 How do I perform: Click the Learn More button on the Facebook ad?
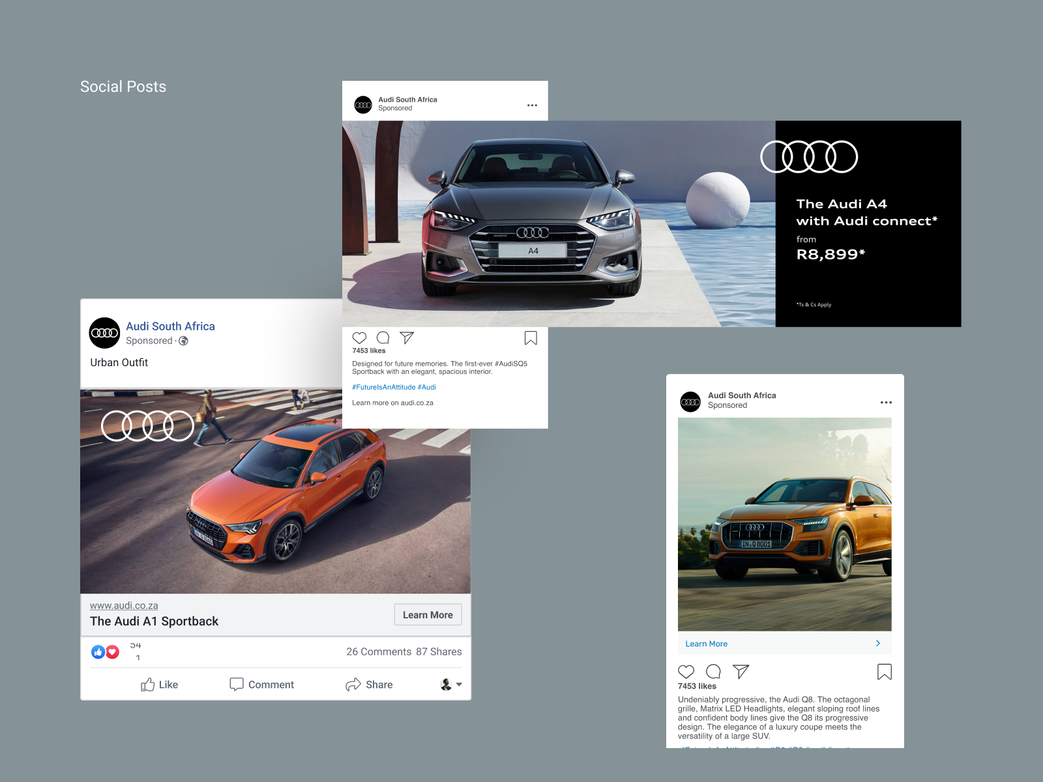[x=428, y=615]
